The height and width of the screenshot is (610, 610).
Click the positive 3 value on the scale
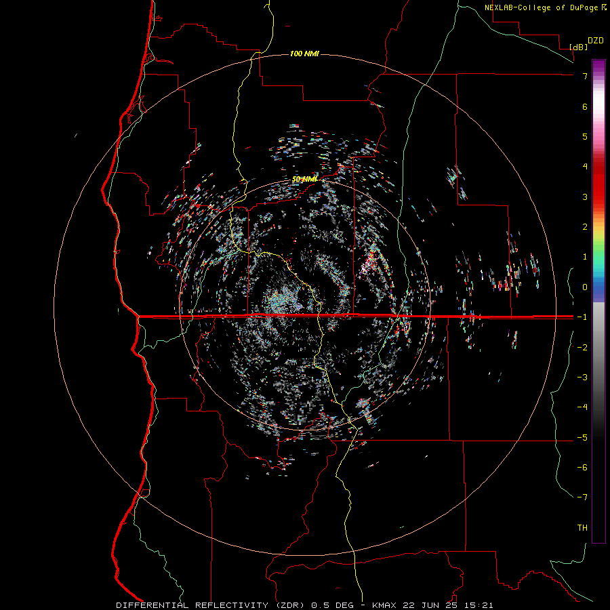point(585,197)
